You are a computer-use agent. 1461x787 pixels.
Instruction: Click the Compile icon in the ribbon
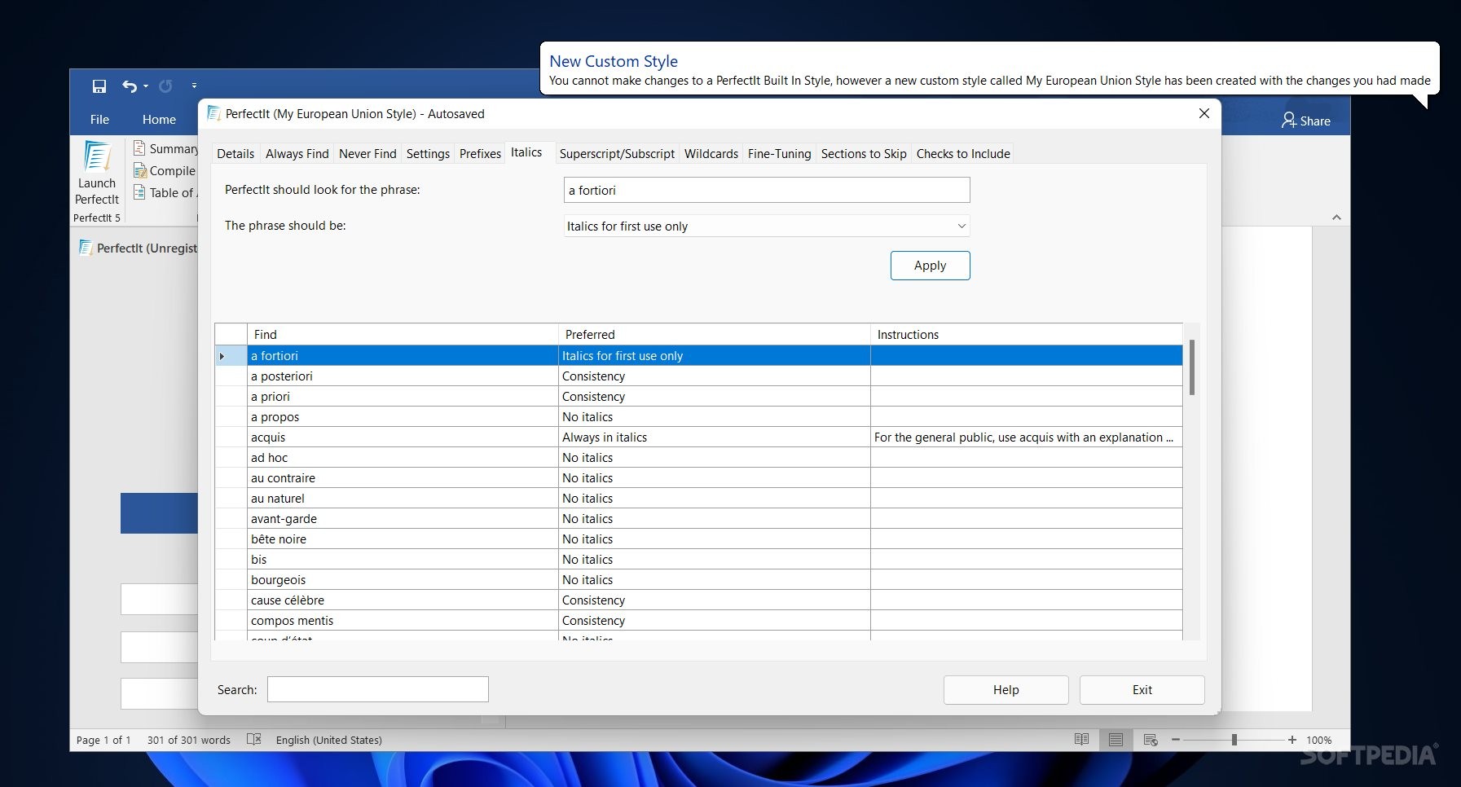(x=139, y=170)
